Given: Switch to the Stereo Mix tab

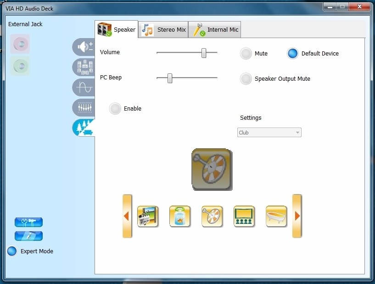Looking at the screenshot, I should pyautogui.click(x=163, y=29).
